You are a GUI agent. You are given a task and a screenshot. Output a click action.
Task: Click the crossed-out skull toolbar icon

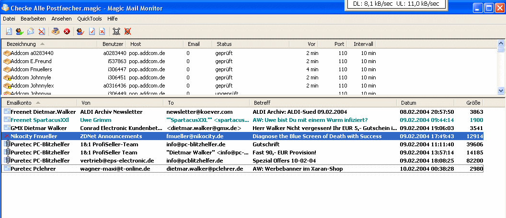click(x=127, y=32)
